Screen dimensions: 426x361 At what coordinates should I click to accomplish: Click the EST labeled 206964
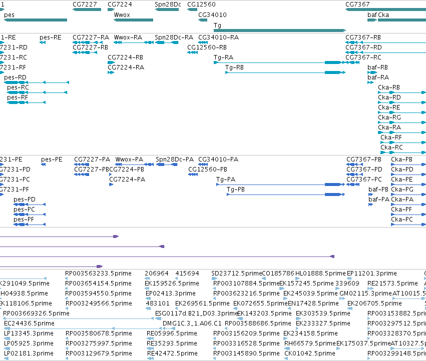pos(147,278)
